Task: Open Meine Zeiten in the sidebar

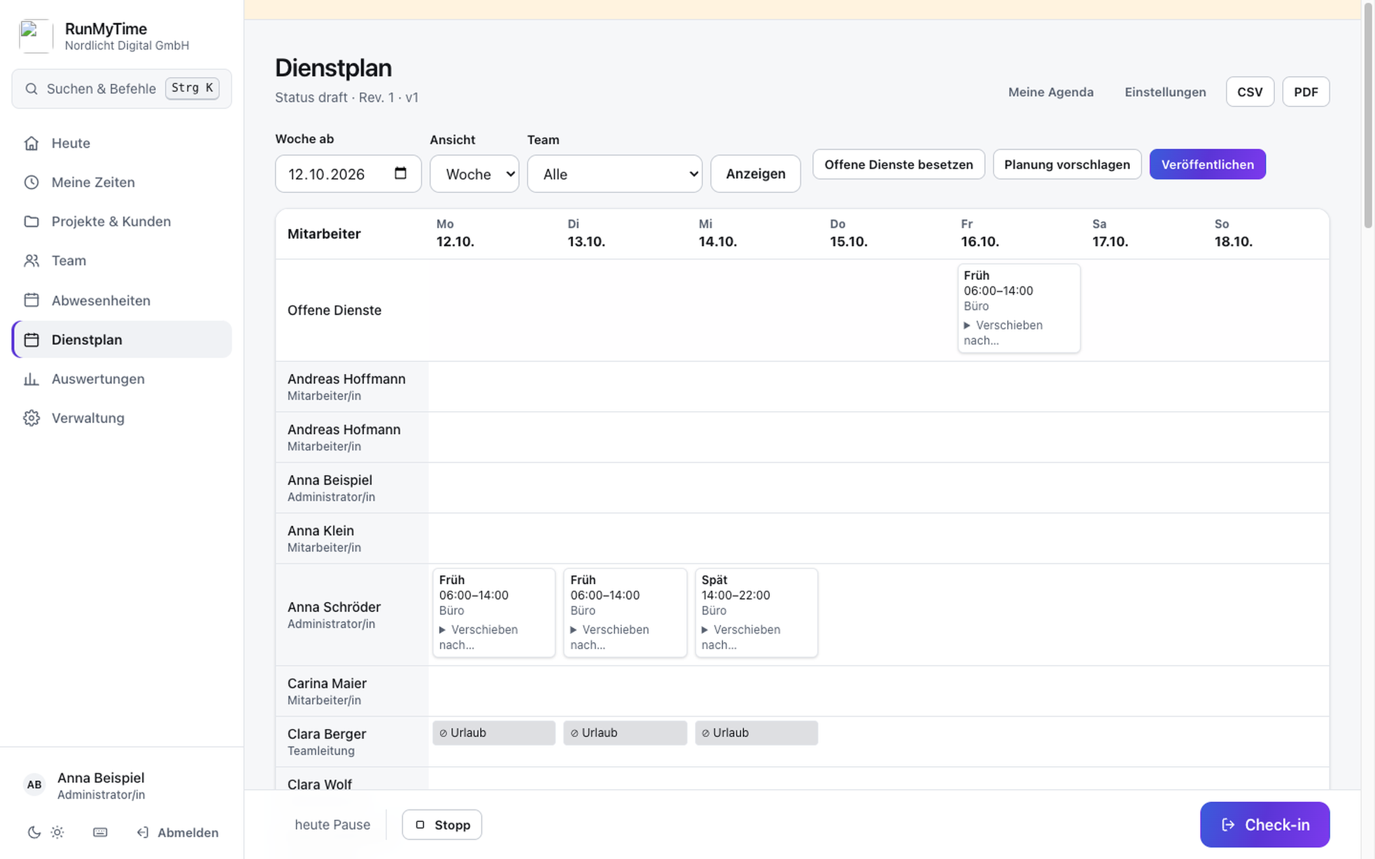Action: (x=122, y=183)
